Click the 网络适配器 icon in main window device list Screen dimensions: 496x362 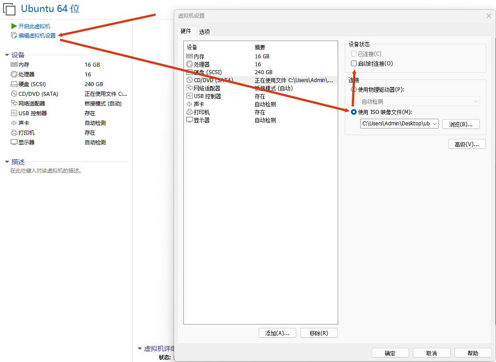[14, 104]
